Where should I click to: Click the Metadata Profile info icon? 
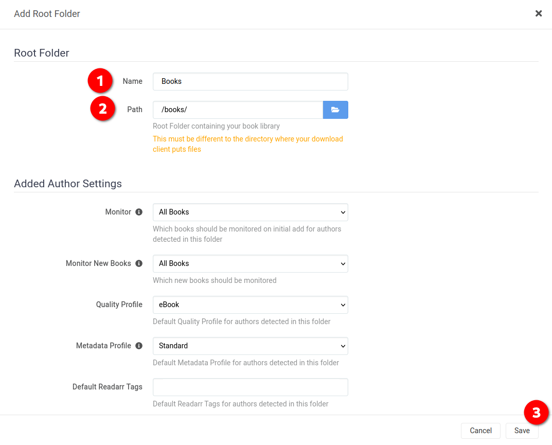pos(139,346)
